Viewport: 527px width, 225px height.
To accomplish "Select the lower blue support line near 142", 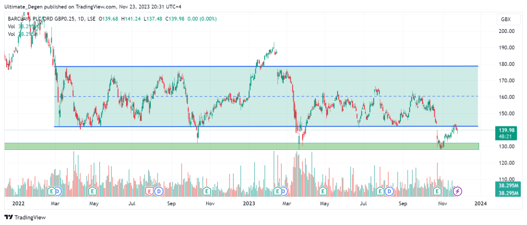I will click(266, 127).
